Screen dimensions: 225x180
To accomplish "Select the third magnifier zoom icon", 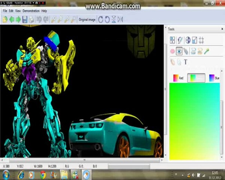I will click(x=67, y=19).
